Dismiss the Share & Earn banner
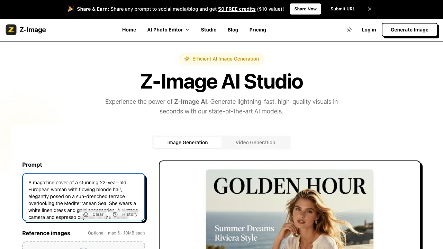This screenshot has width=443, height=249. pyautogui.click(x=369, y=9)
